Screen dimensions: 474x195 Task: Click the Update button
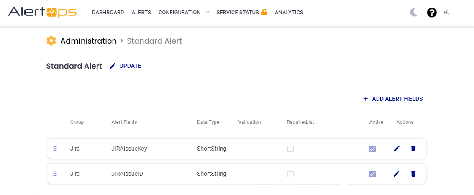(126, 66)
